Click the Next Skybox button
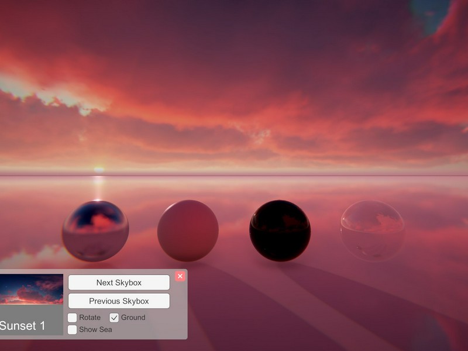The height and width of the screenshot is (351, 468). pos(119,283)
